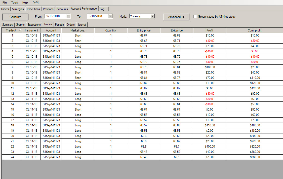Open the File menu
This screenshot has width=283, height=179.
coord(5,3)
